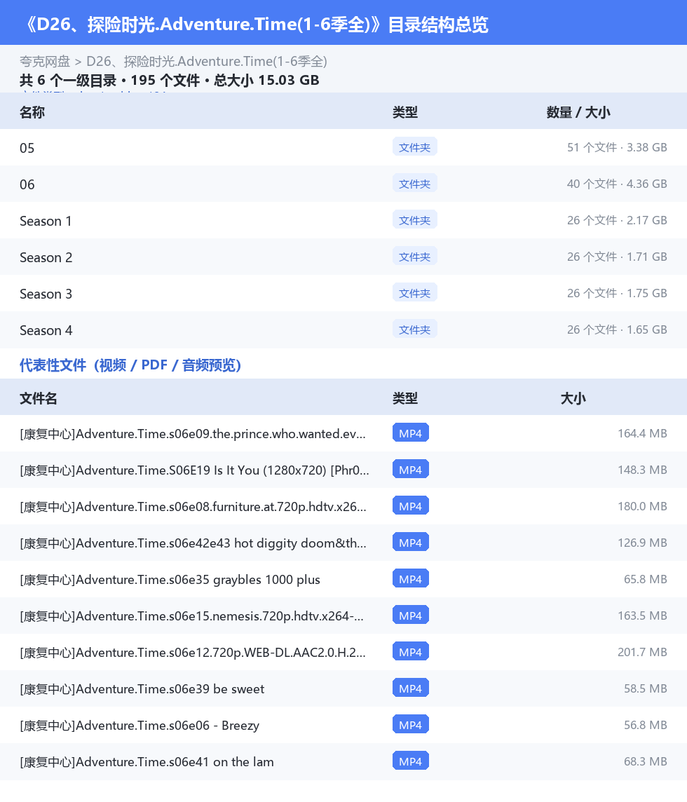Open the 06 folder row
Image resolution: width=687 pixels, height=802 pixels.
point(343,184)
